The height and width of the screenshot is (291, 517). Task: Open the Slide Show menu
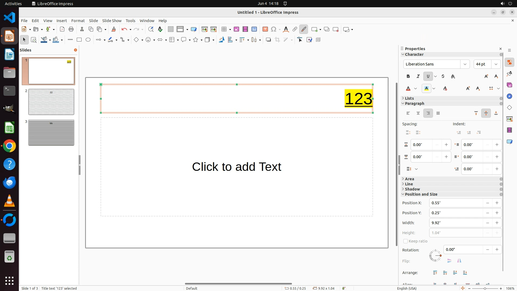[112, 21]
